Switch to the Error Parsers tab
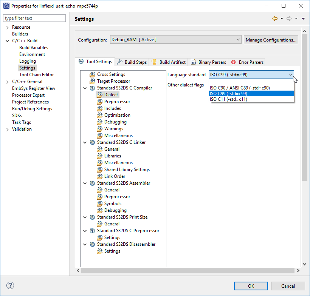 [247, 62]
